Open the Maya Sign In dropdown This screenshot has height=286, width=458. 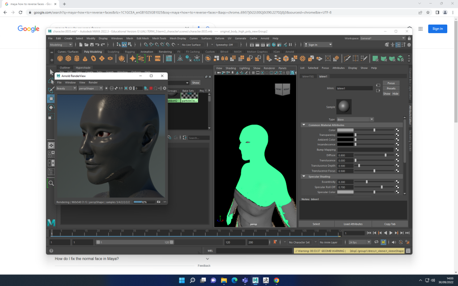coord(318,45)
